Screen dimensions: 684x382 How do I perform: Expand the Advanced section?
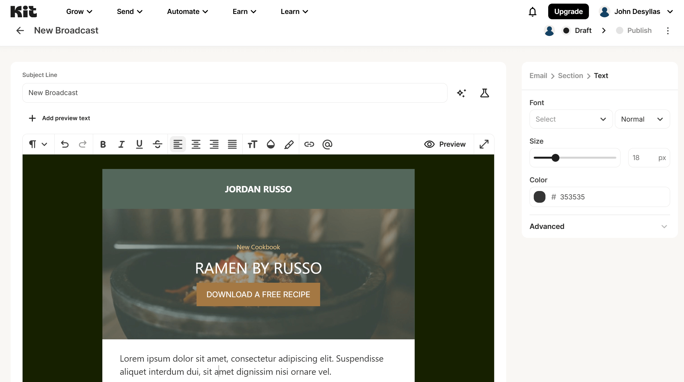click(x=600, y=226)
